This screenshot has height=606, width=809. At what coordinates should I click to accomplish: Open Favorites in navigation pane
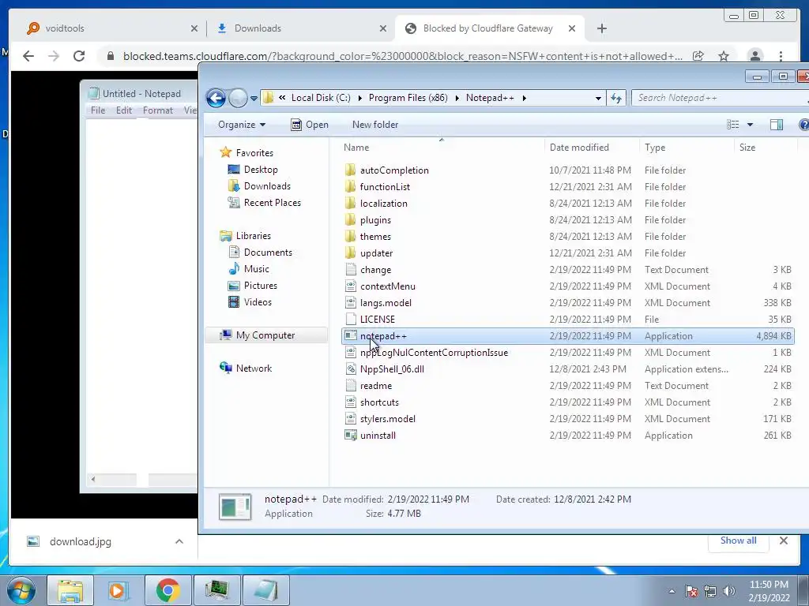click(x=254, y=152)
